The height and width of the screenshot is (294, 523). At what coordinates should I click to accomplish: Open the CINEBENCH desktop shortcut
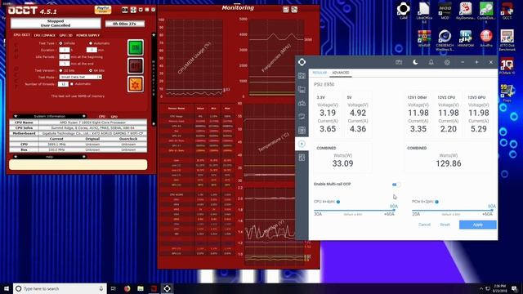445,40
